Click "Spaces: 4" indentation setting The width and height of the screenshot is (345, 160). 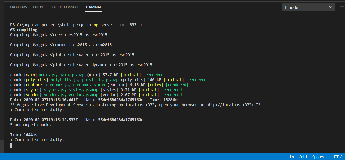click(x=320, y=157)
